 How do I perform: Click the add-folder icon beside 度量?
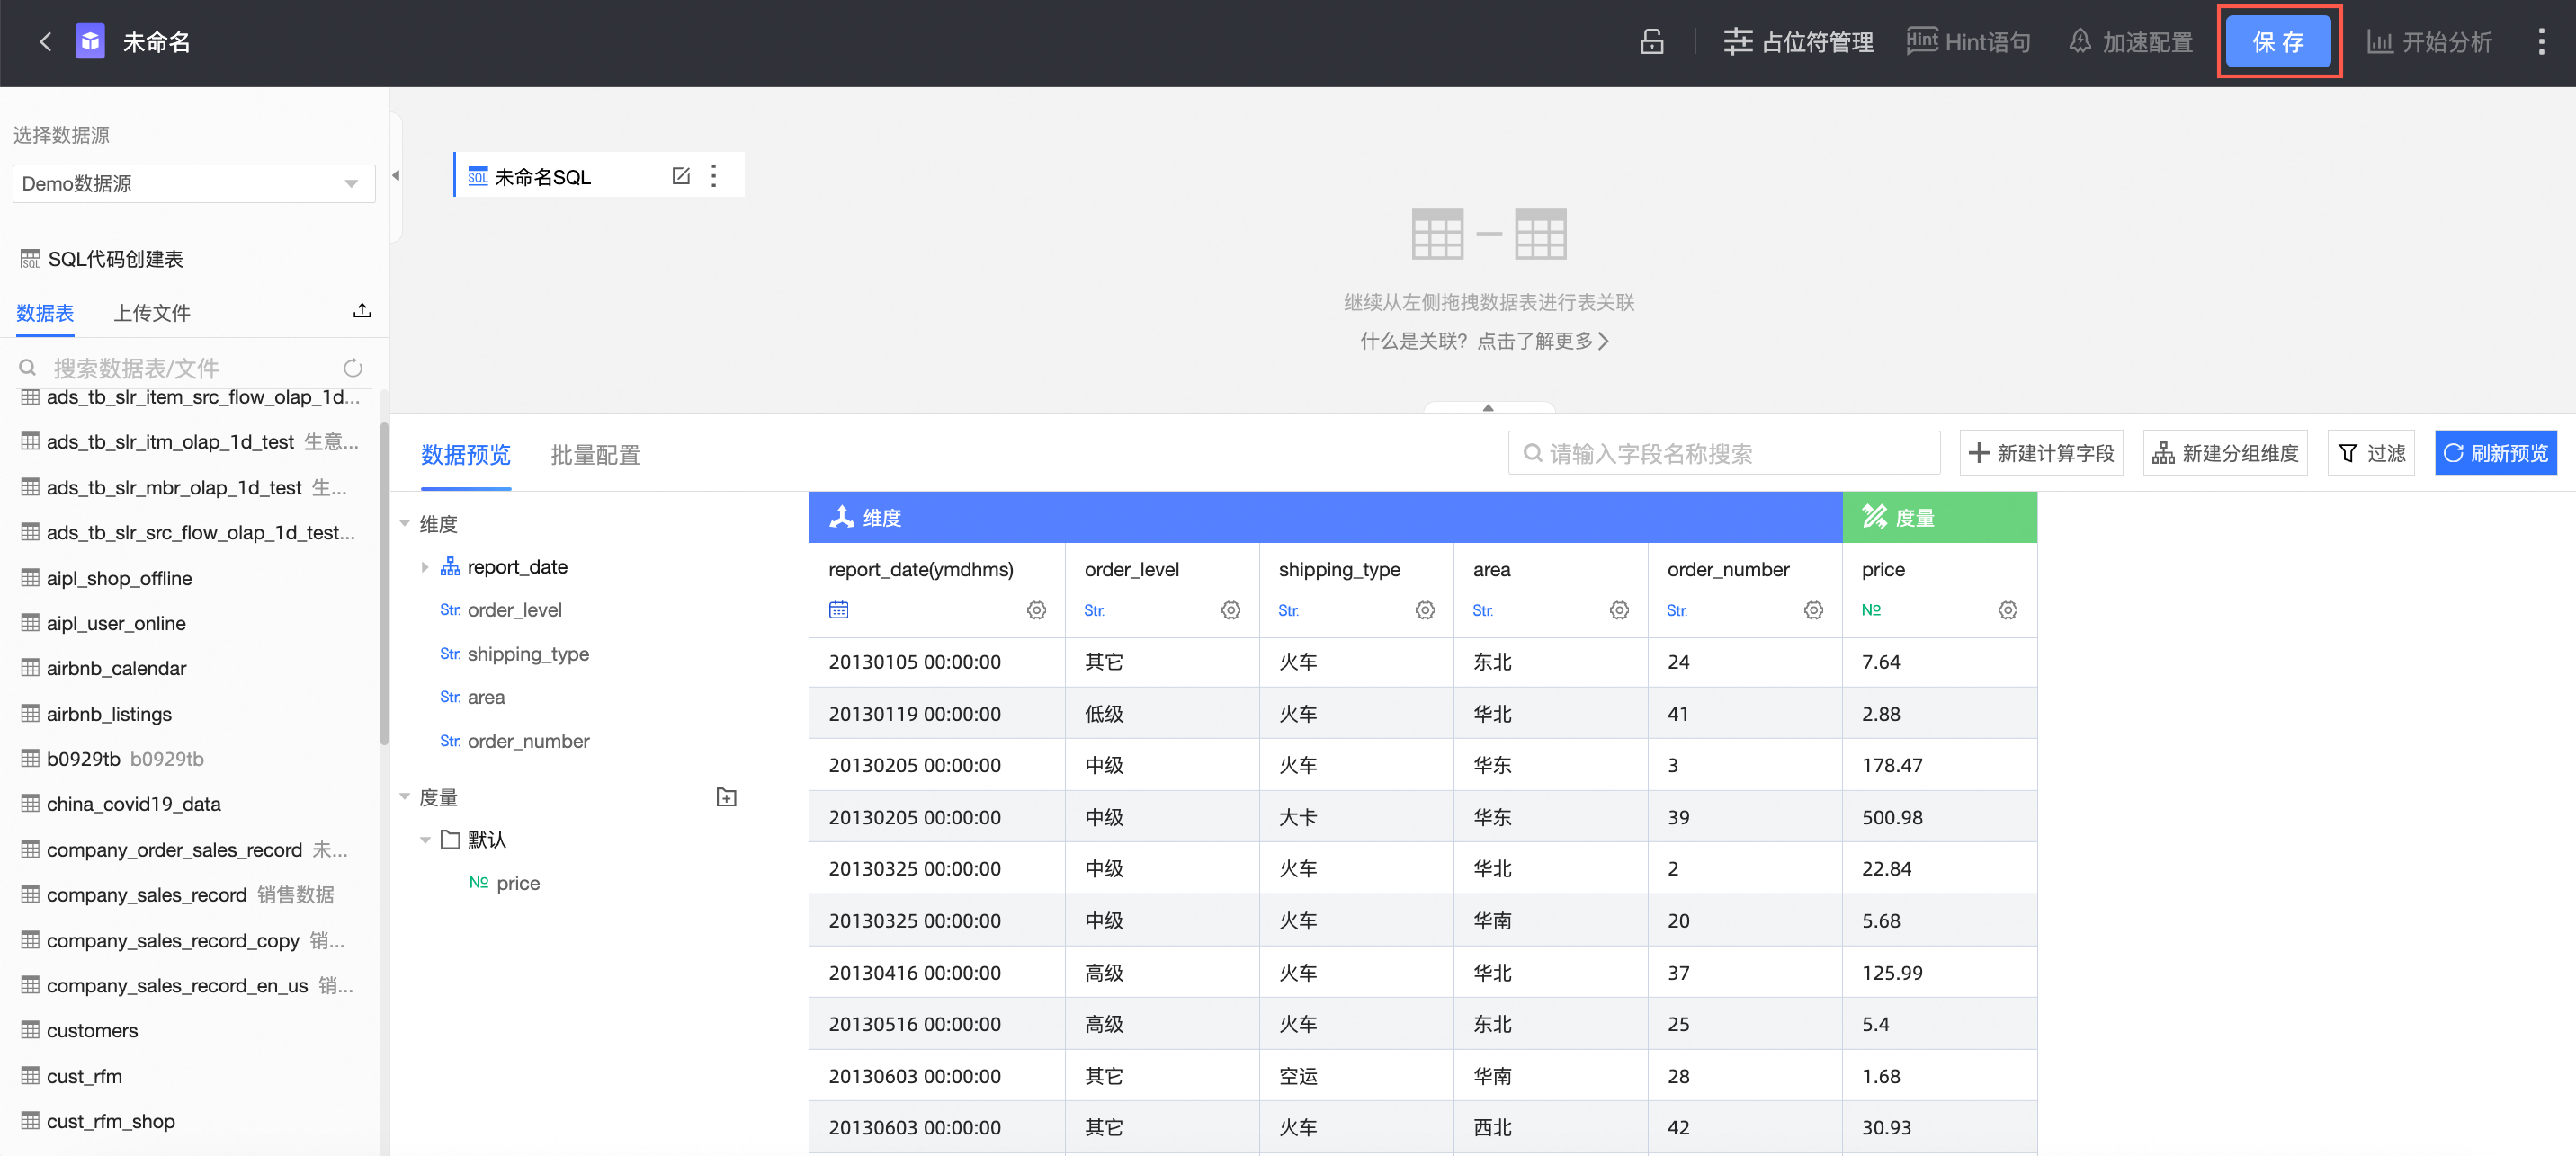(x=726, y=797)
